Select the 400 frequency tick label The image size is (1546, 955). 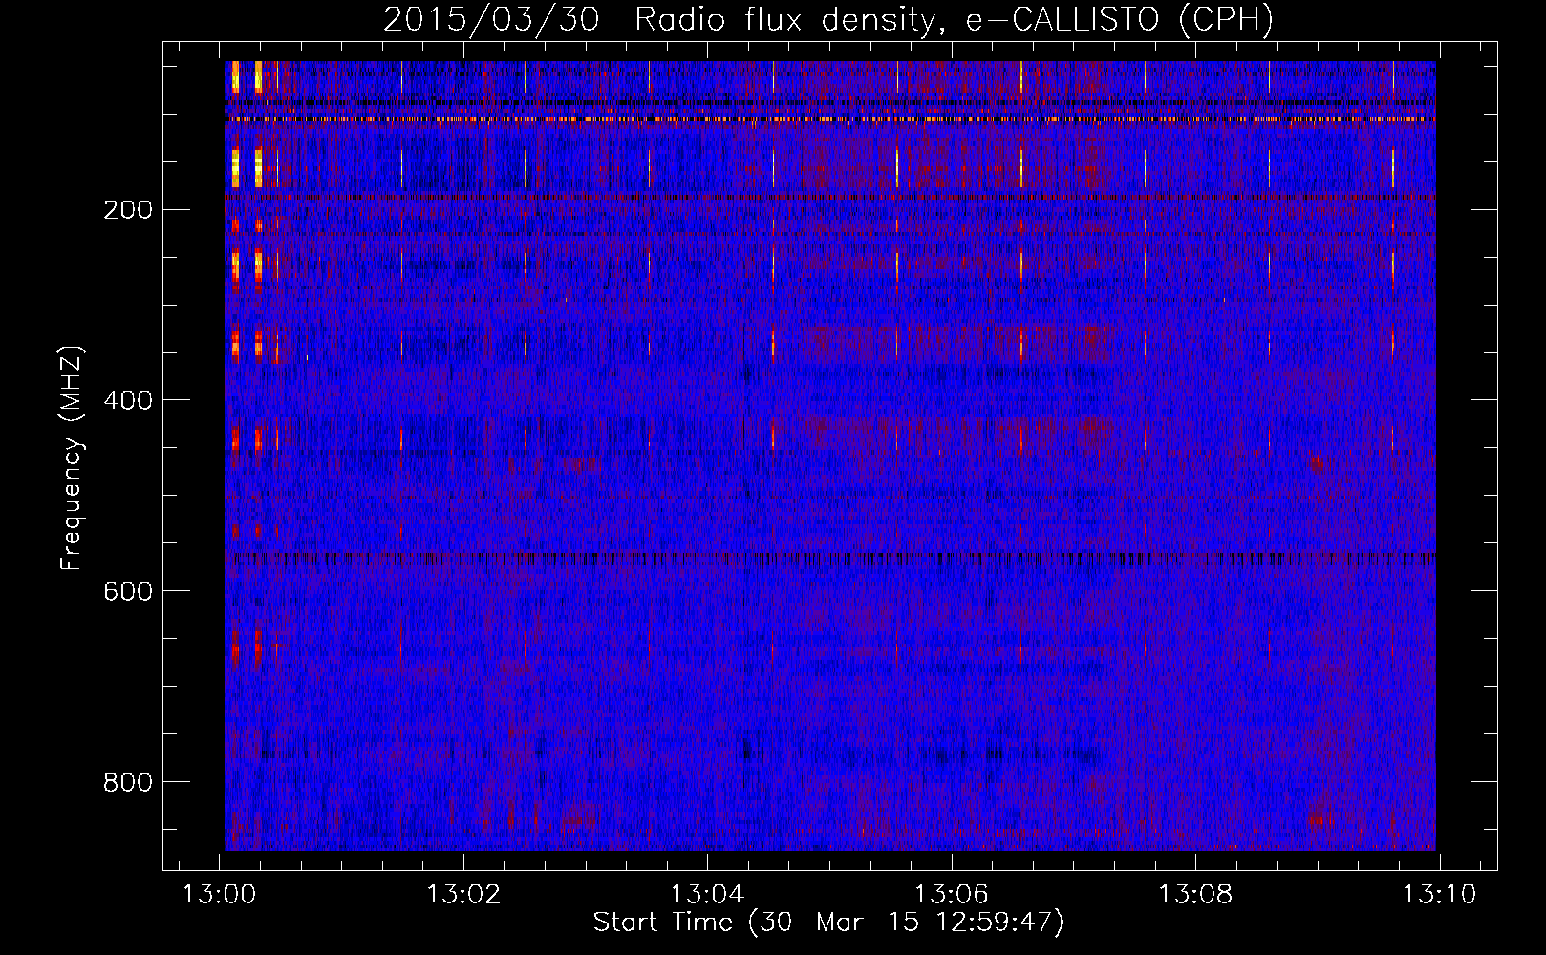(x=128, y=400)
